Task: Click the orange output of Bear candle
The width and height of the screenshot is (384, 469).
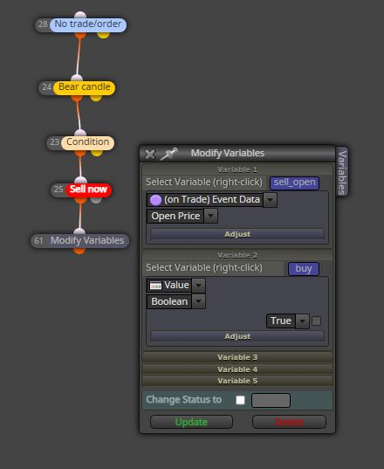Action: coord(77,98)
